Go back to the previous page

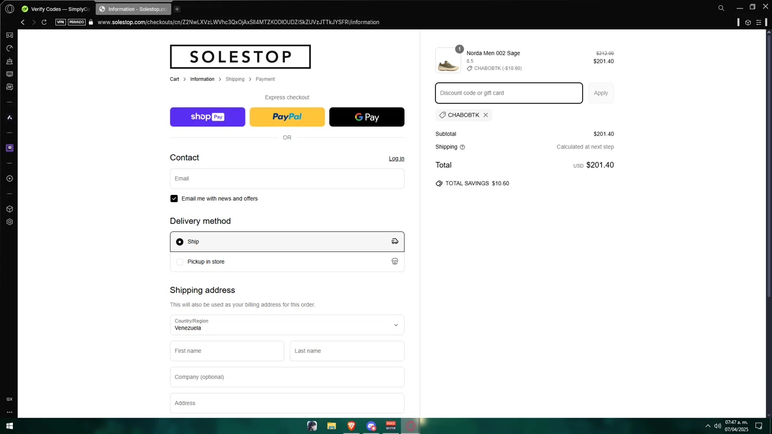pos(23,22)
